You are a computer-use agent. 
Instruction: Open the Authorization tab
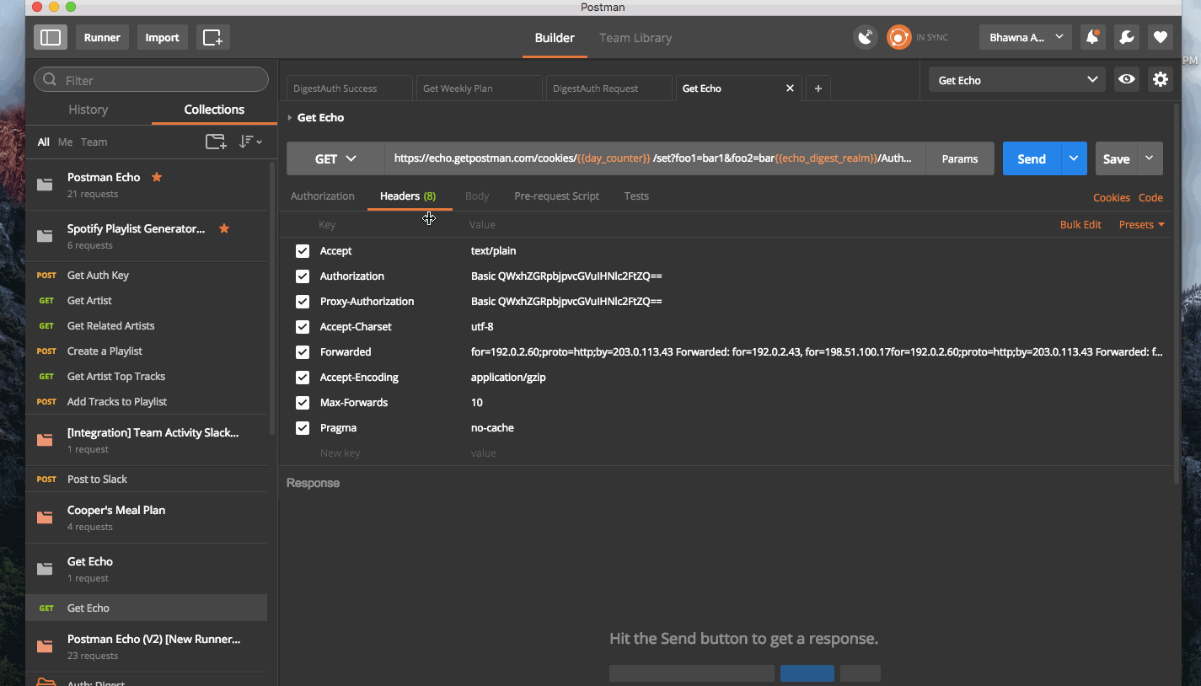[323, 196]
